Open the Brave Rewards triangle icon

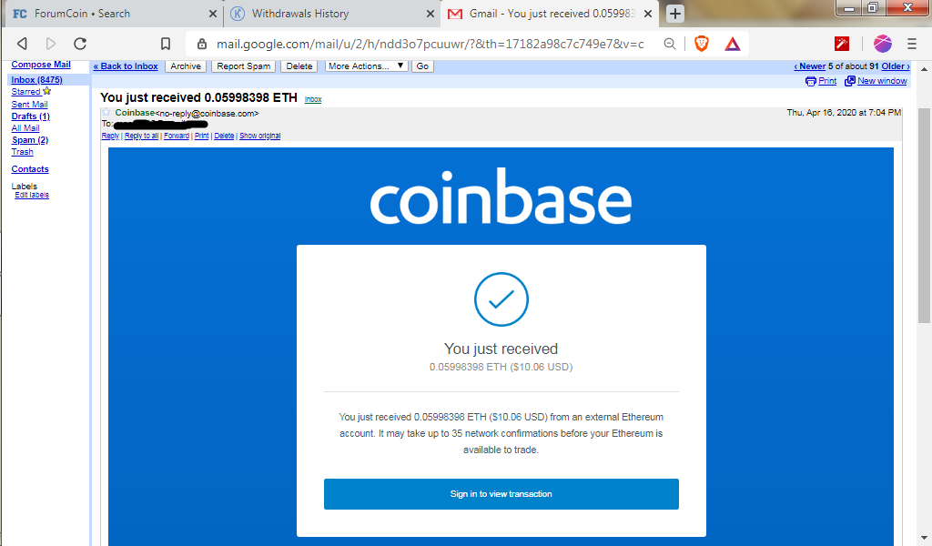point(733,44)
